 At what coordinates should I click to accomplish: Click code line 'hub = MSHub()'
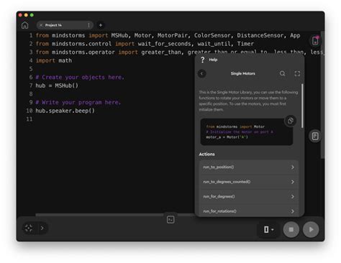pos(57,86)
